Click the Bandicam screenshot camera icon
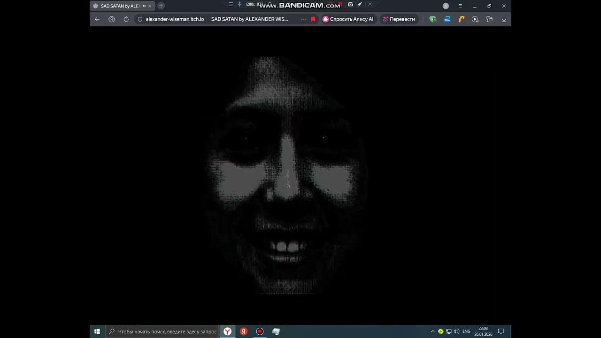The height and width of the screenshot is (338, 601). click(350, 4)
